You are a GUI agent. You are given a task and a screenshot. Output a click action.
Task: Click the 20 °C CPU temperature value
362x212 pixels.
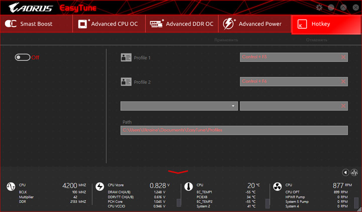tap(253, 185)
